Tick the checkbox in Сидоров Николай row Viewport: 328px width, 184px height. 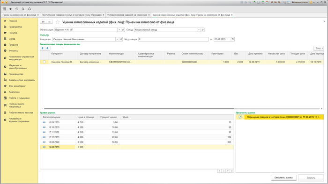45,62
